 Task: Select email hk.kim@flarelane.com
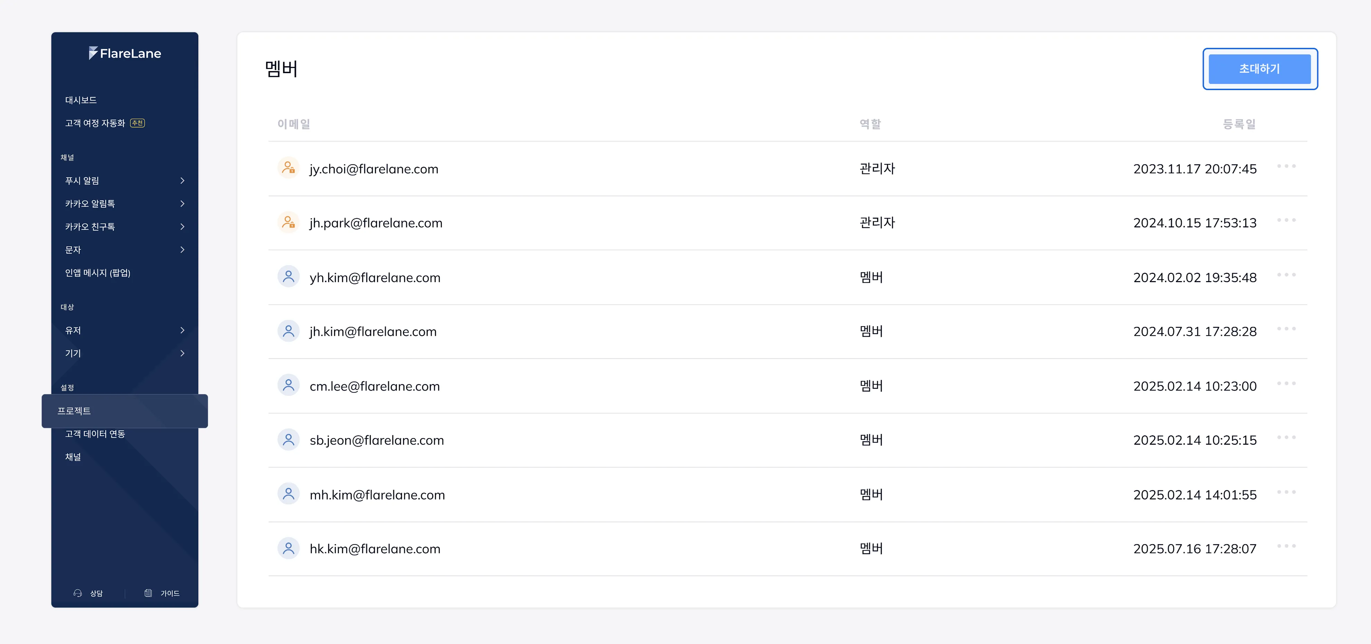click(x=375, y=549)
